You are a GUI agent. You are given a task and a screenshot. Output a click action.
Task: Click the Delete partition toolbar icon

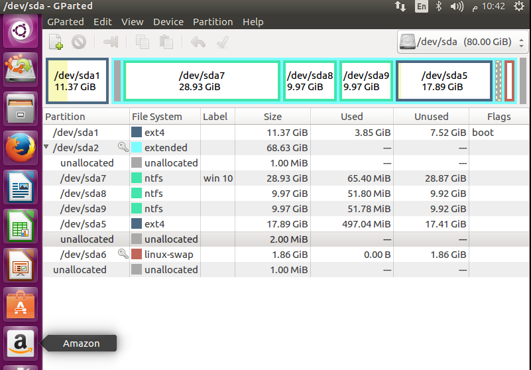point(79,42)
